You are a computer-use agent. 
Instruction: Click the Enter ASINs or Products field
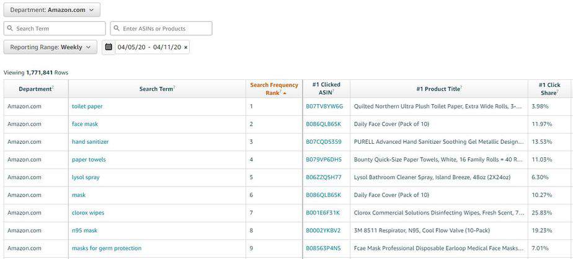pos(161,29)
